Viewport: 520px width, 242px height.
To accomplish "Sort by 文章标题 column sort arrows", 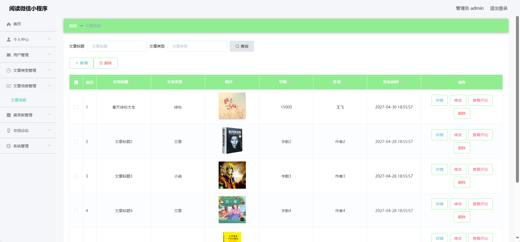I will (131, 82).
